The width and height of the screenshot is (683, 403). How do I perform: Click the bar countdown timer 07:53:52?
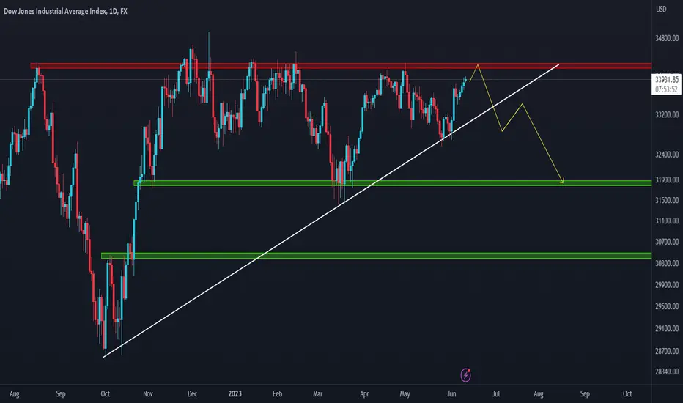point(667,89)
